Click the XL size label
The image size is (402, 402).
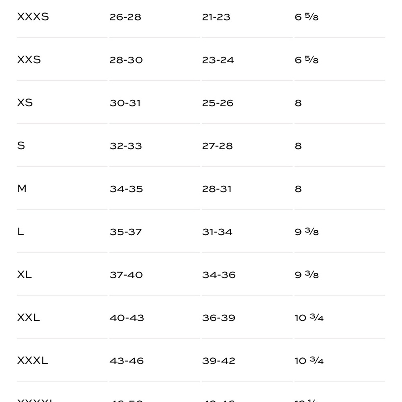pyautogui.click(x=25, y=275)
